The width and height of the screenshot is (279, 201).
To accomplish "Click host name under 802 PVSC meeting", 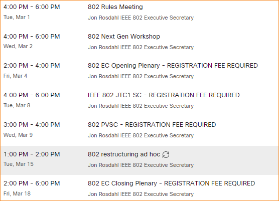I will (141, 135).
